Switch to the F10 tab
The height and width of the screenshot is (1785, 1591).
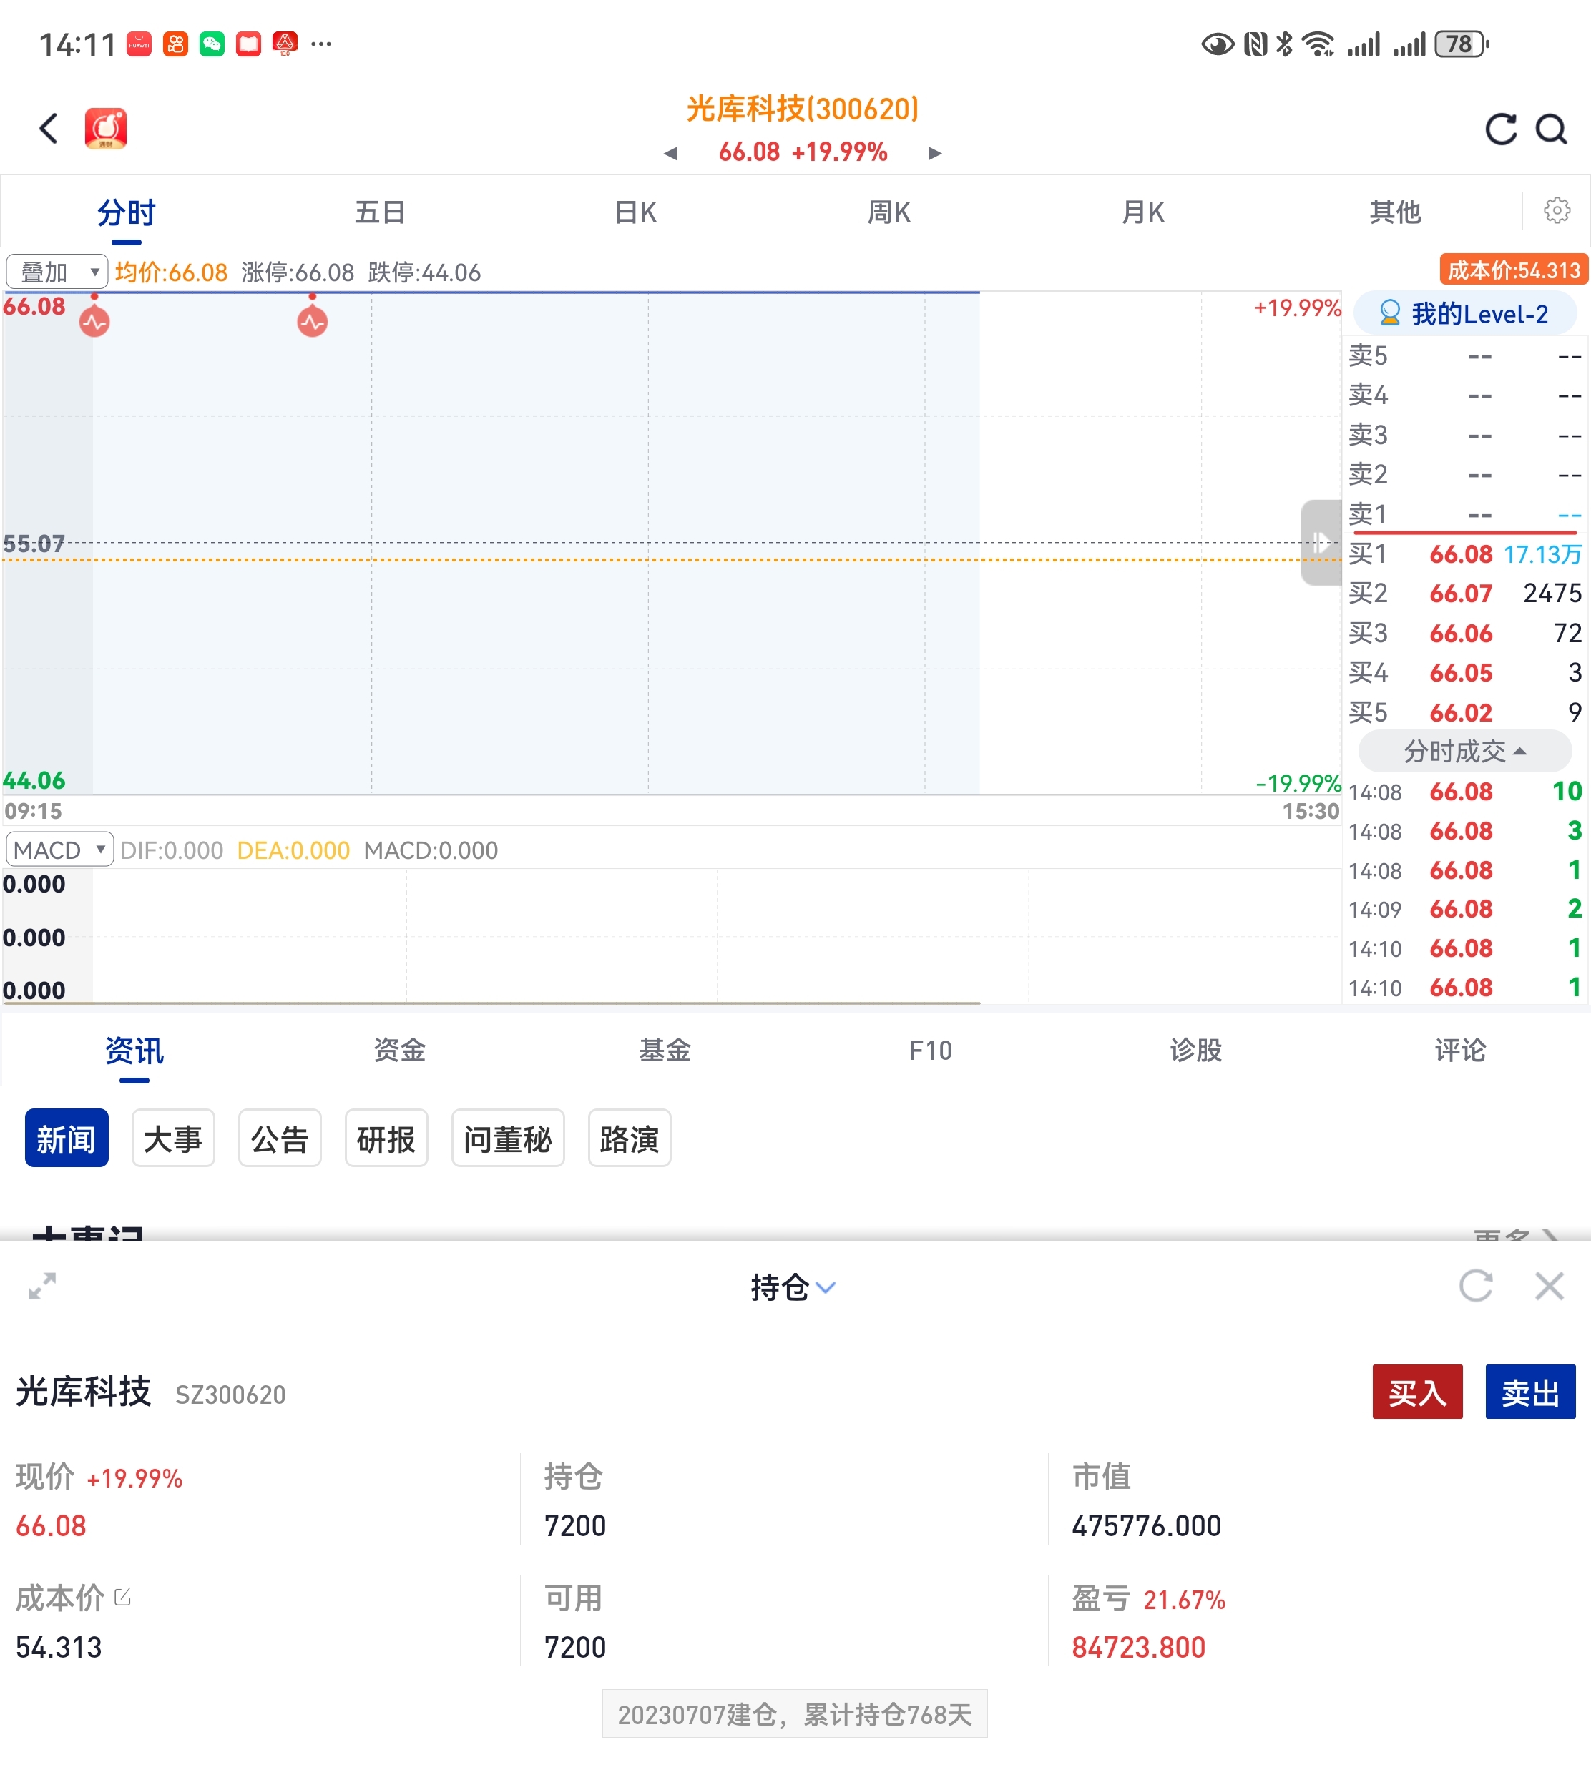coord(930,1051)
